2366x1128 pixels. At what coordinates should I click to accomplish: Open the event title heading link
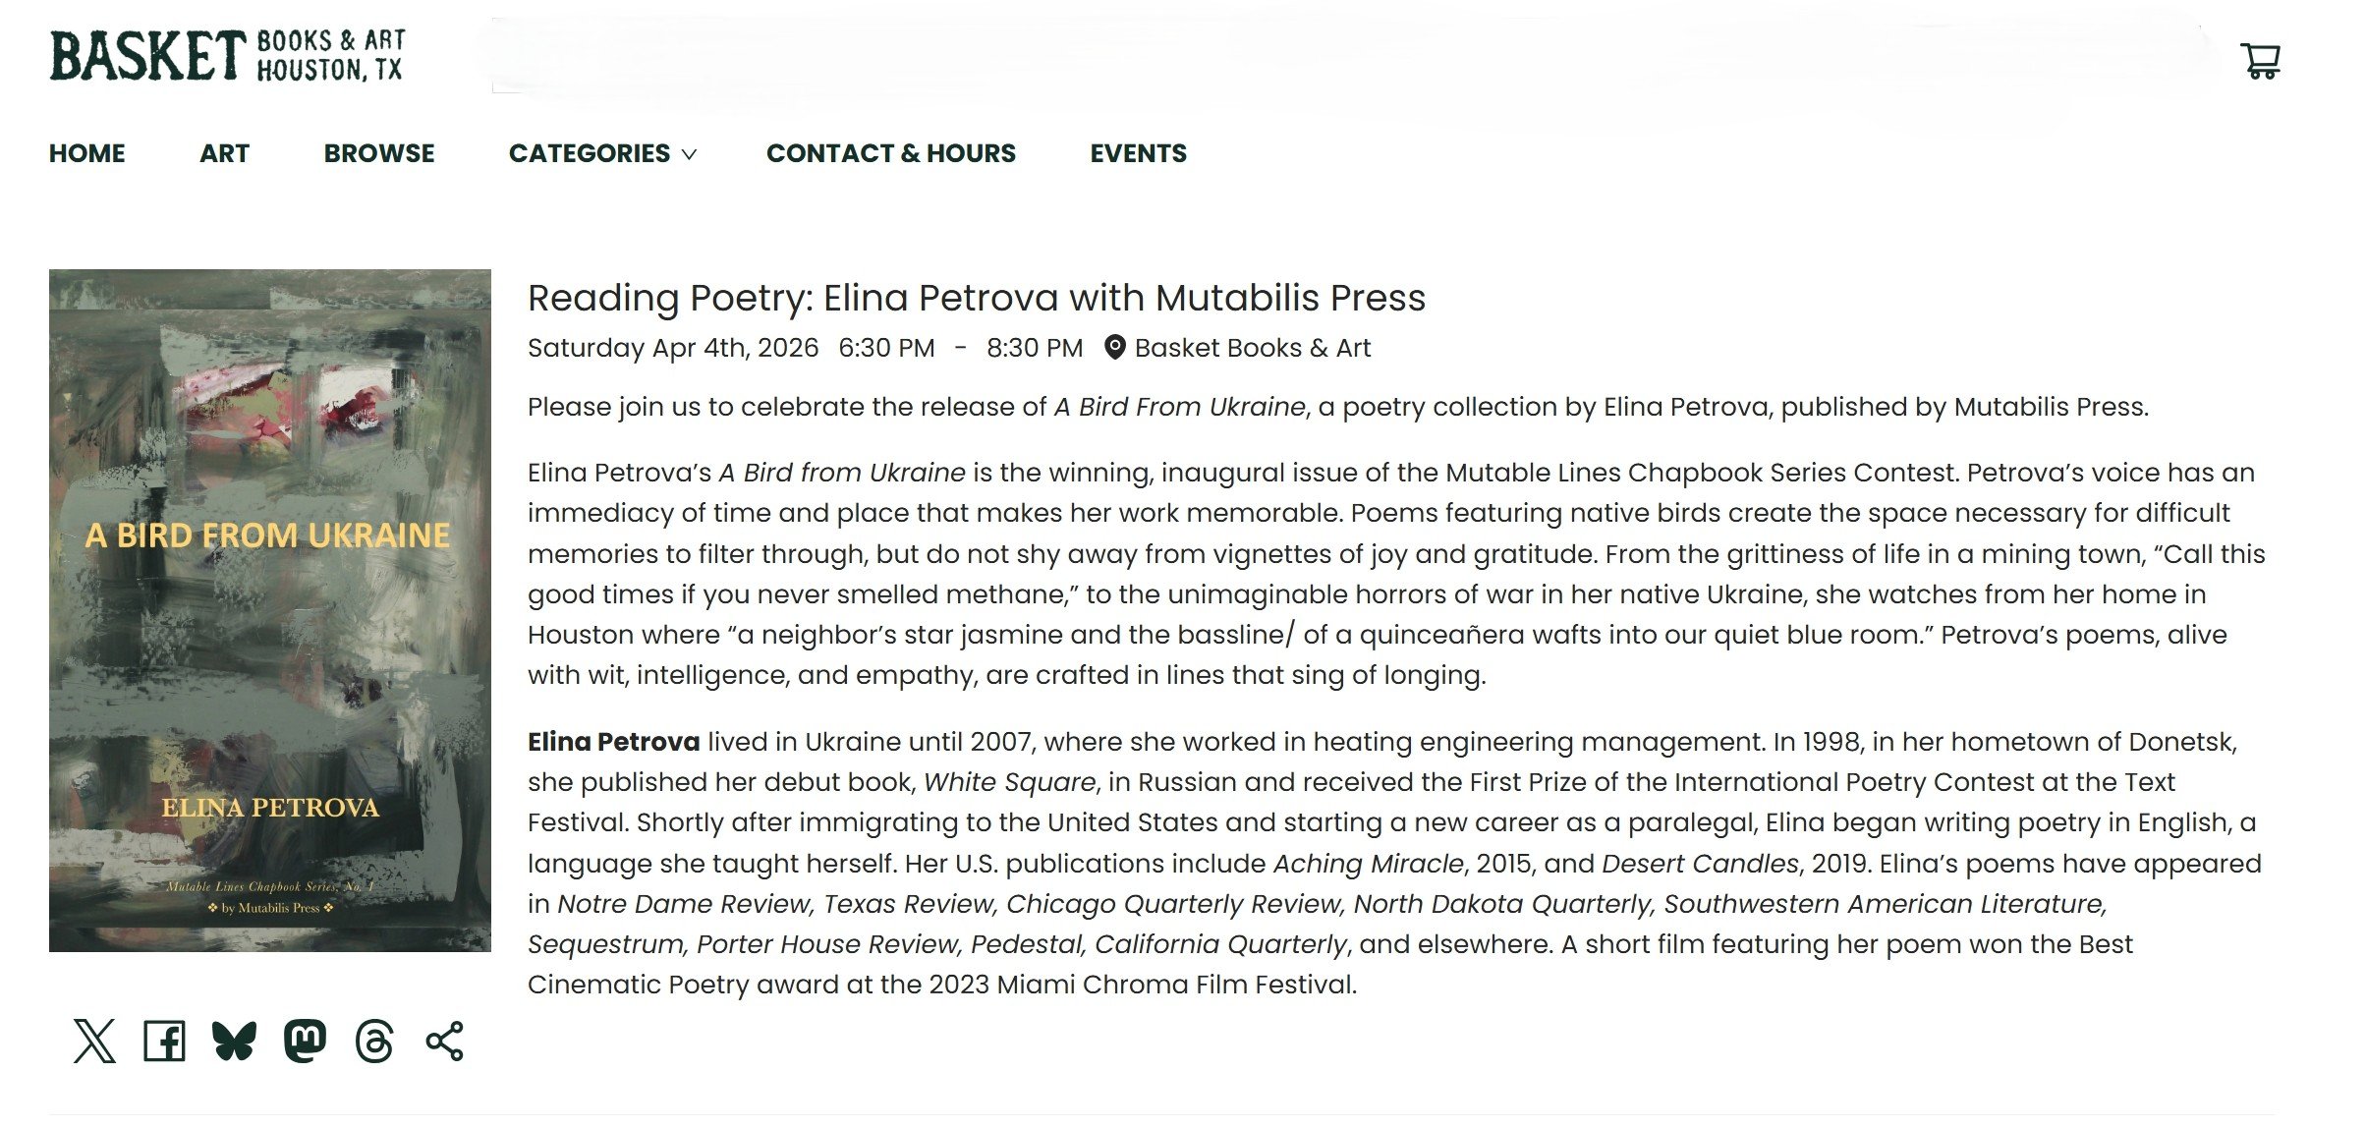(977, 298)
